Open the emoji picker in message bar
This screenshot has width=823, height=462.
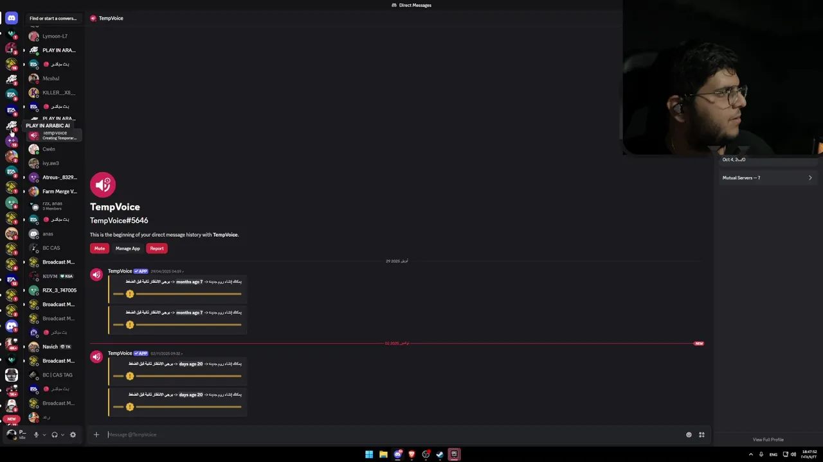pos(689,434)
